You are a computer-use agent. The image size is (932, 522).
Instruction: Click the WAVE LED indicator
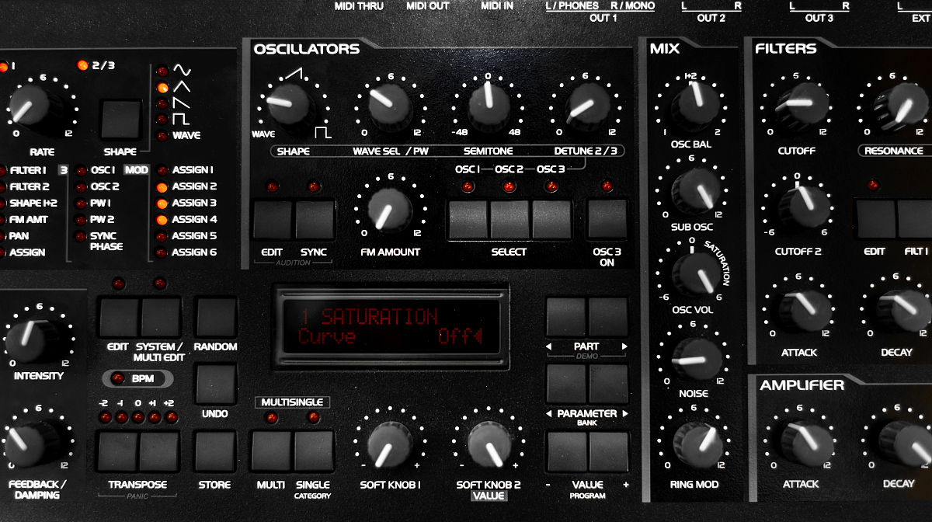(x=162, y=136)
